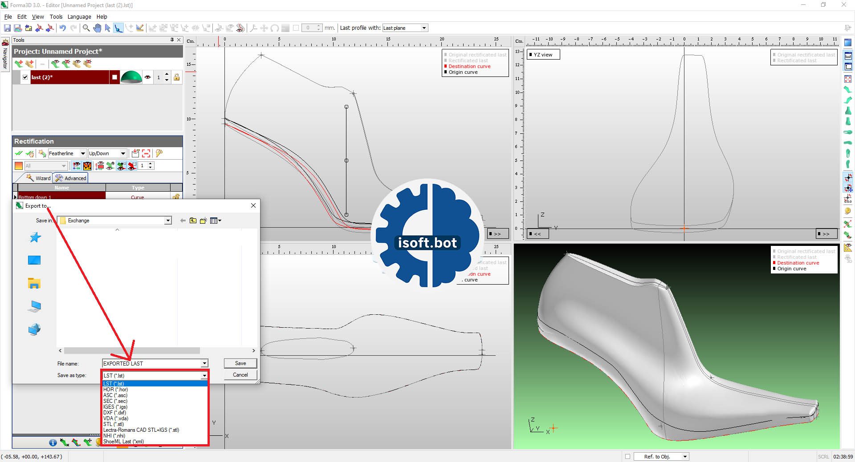The width and height of the screenshot is (855, 462).
Task: Click the Undo arrow icon
Action: point(63,28)
